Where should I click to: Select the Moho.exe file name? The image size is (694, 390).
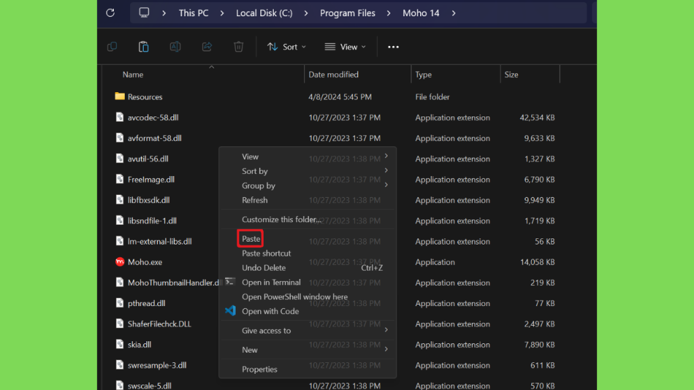point(145,262)
